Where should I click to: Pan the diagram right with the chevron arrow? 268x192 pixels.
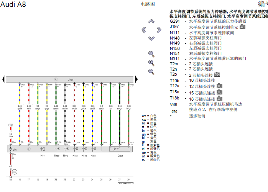[x=159, y=30]
